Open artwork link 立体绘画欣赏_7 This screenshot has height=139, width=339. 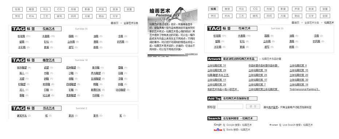point(257,85)
